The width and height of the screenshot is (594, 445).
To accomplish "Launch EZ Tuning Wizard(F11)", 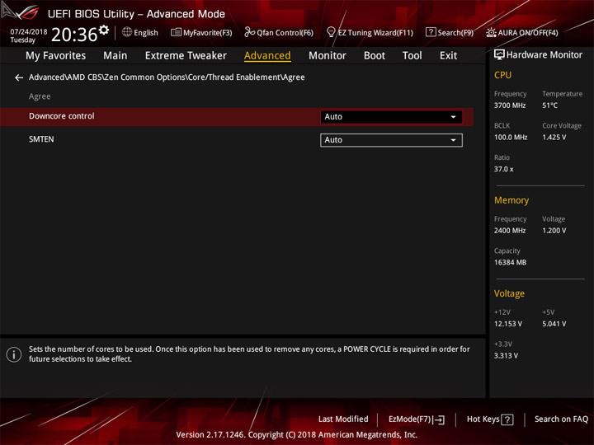I will click(x=370, y=32).
